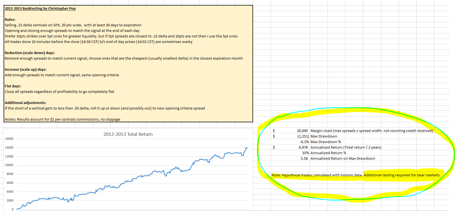Select the -6.3% max drawdown percent cell
The width and height of the screenshot is (455, 211).
pos(304,142)
